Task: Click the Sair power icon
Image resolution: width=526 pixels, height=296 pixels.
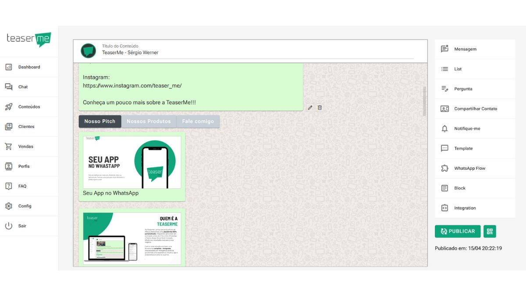Action: 8,226
